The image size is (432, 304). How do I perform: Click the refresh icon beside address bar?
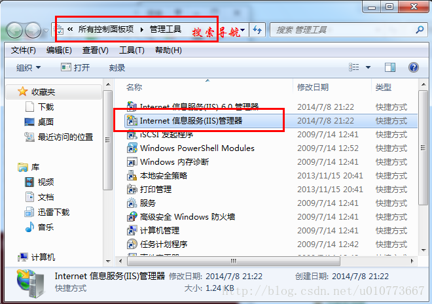click(x=257, y=29)
